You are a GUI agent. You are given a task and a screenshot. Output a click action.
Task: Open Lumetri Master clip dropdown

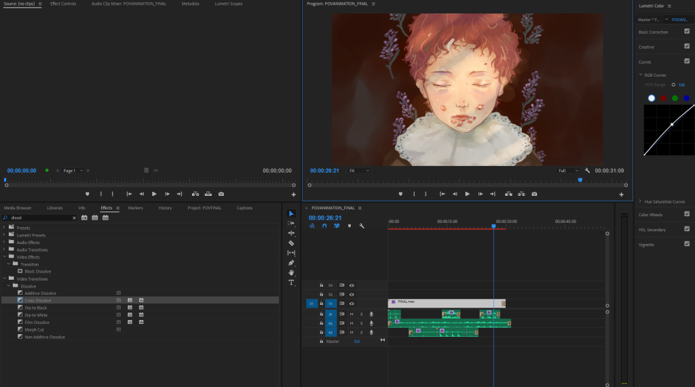666,20
